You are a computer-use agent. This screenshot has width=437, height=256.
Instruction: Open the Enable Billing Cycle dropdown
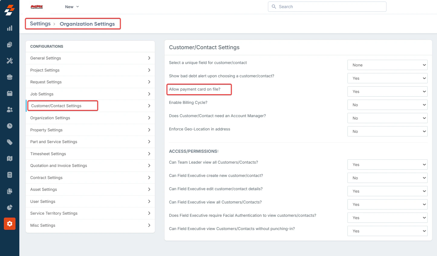coord(387,105)
